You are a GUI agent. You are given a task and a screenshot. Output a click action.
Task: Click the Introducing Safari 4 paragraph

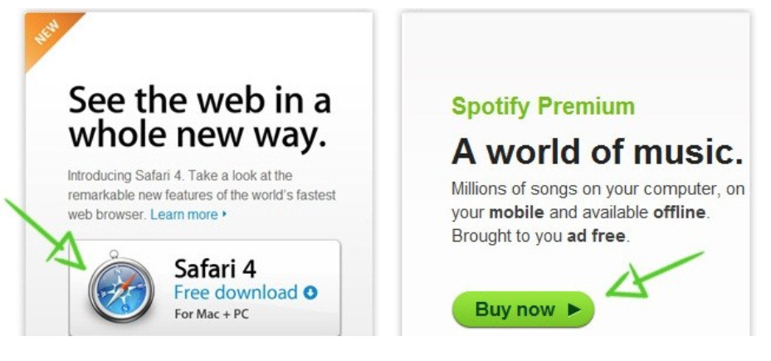click(x=202, y=195)
